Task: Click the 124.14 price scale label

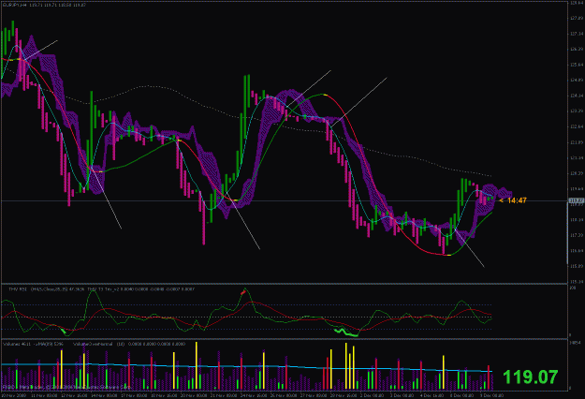Action: point(577,96)
